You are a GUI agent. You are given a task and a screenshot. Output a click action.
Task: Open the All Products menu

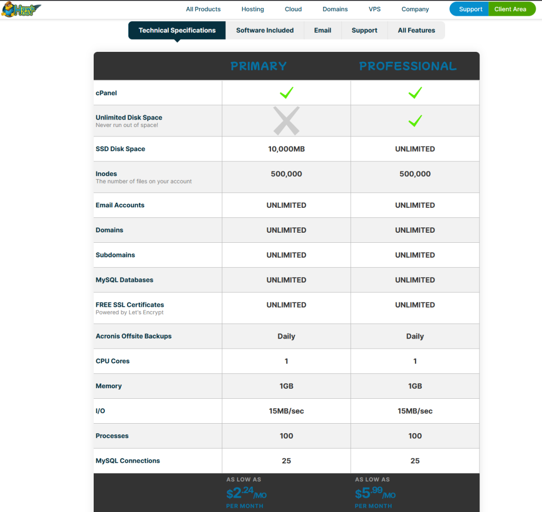203,9
